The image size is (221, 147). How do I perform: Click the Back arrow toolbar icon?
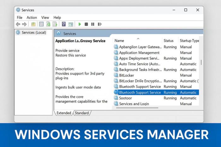18,24
